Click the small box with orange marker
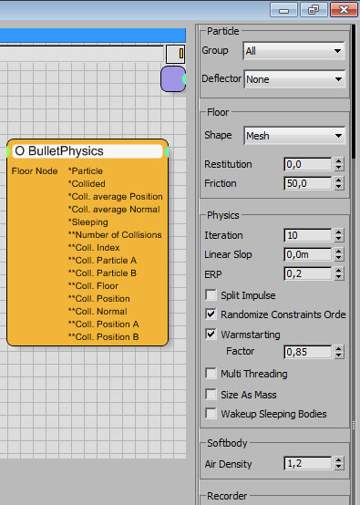 click(176, 54)
